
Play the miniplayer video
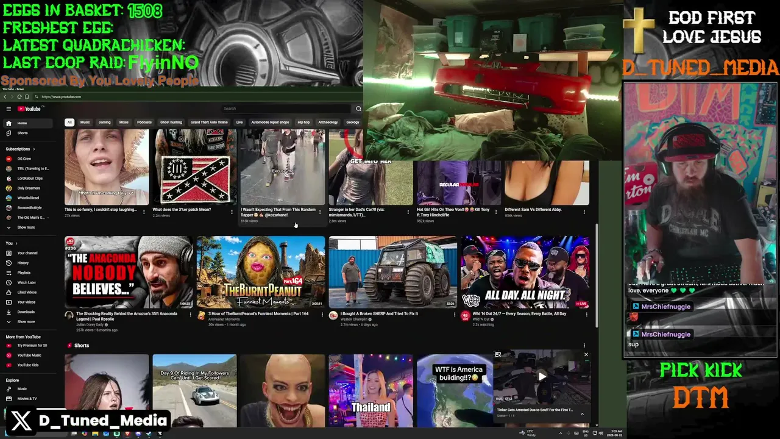(x=542, y=376)
